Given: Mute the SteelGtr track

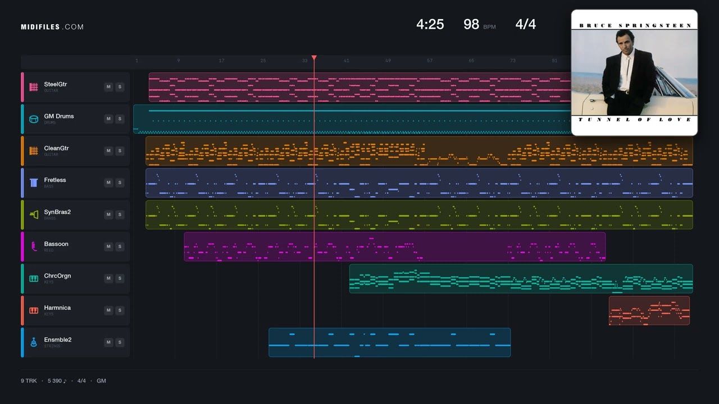Looking at the screenshot, I should tap(108, 87).
